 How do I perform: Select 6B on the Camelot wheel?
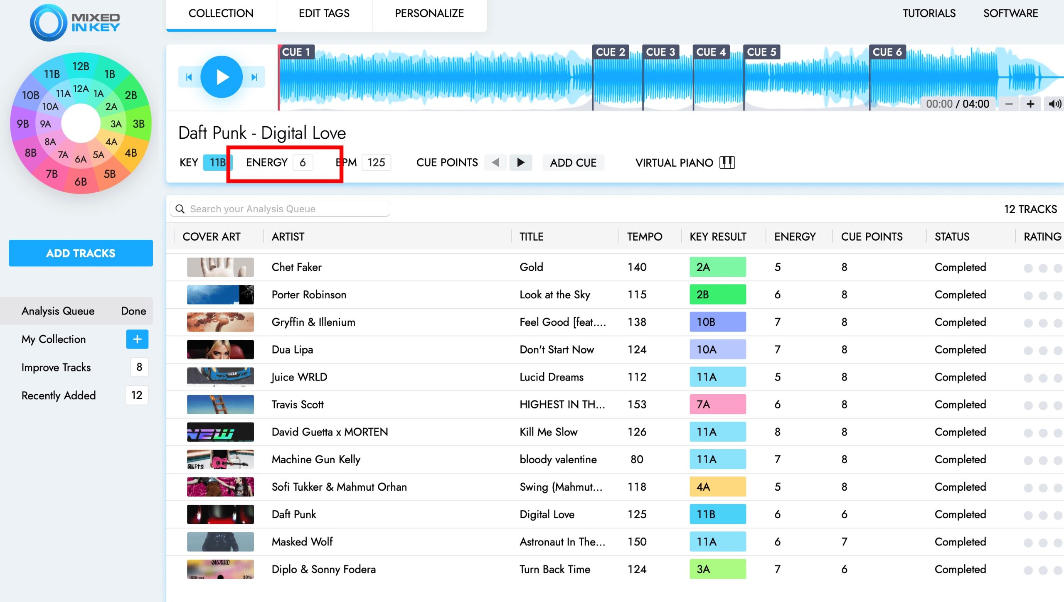(81, 182)
